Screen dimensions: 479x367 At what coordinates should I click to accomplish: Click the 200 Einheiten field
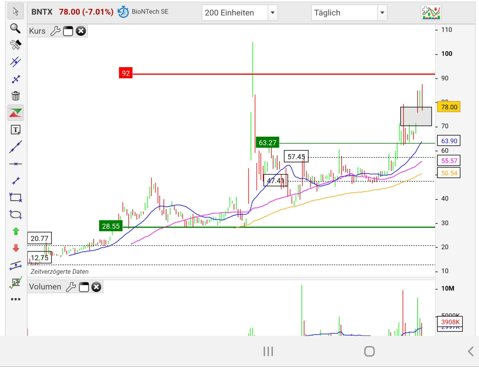point(235,13)
